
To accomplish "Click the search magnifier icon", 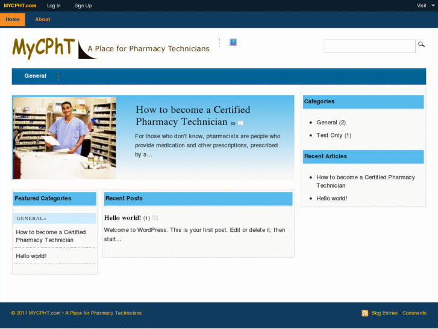I will point(421,44).
